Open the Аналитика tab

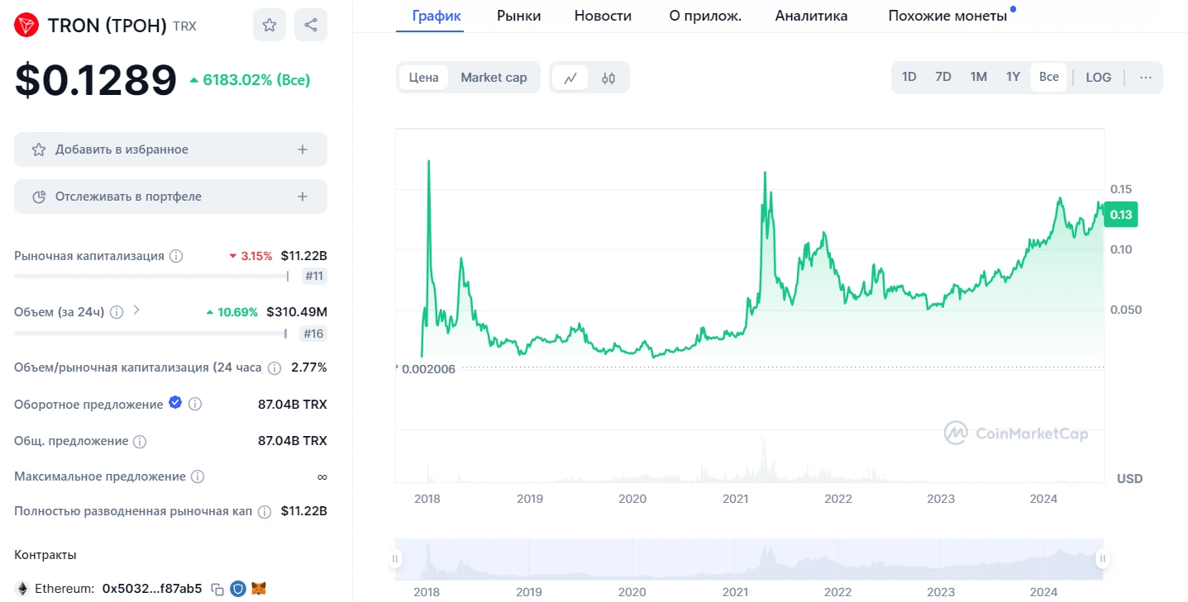tap(811, 16)
